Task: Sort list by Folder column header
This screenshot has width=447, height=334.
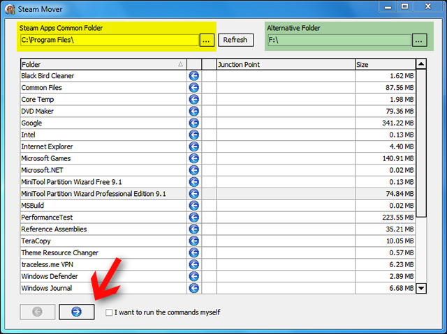Action: (104, 65)
